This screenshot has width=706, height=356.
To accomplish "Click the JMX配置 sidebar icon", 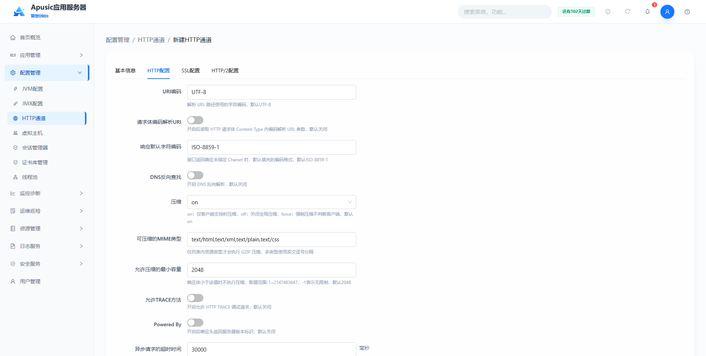I will click(15, 104).
